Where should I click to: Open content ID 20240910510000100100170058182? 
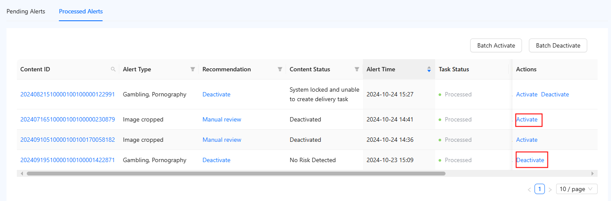tap(67, 140)
